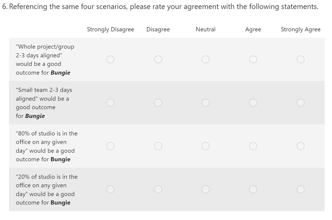Image resolution: width=332 pixels, height=220 pixels.
Task: Select Strongly Disagree for 20% of studio
Action: coord(110,189)
